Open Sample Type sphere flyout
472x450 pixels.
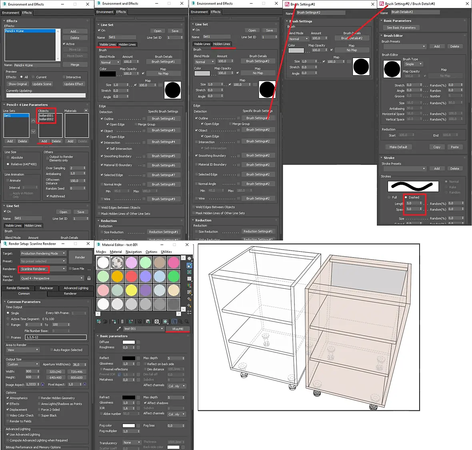[x=189, y=258]
